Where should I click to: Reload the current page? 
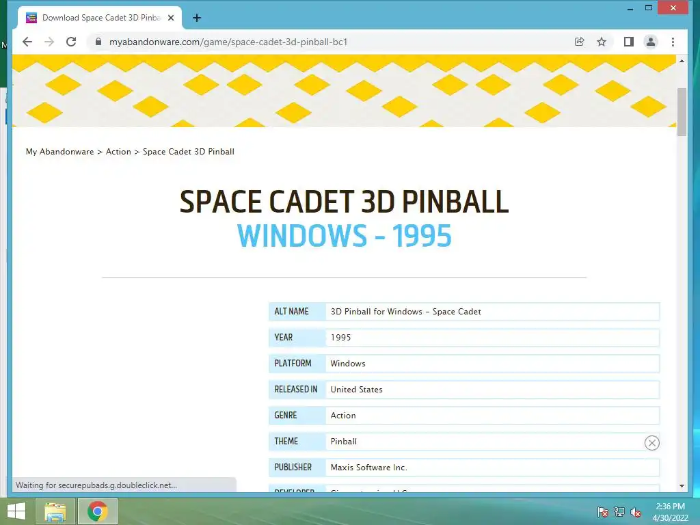71,42
